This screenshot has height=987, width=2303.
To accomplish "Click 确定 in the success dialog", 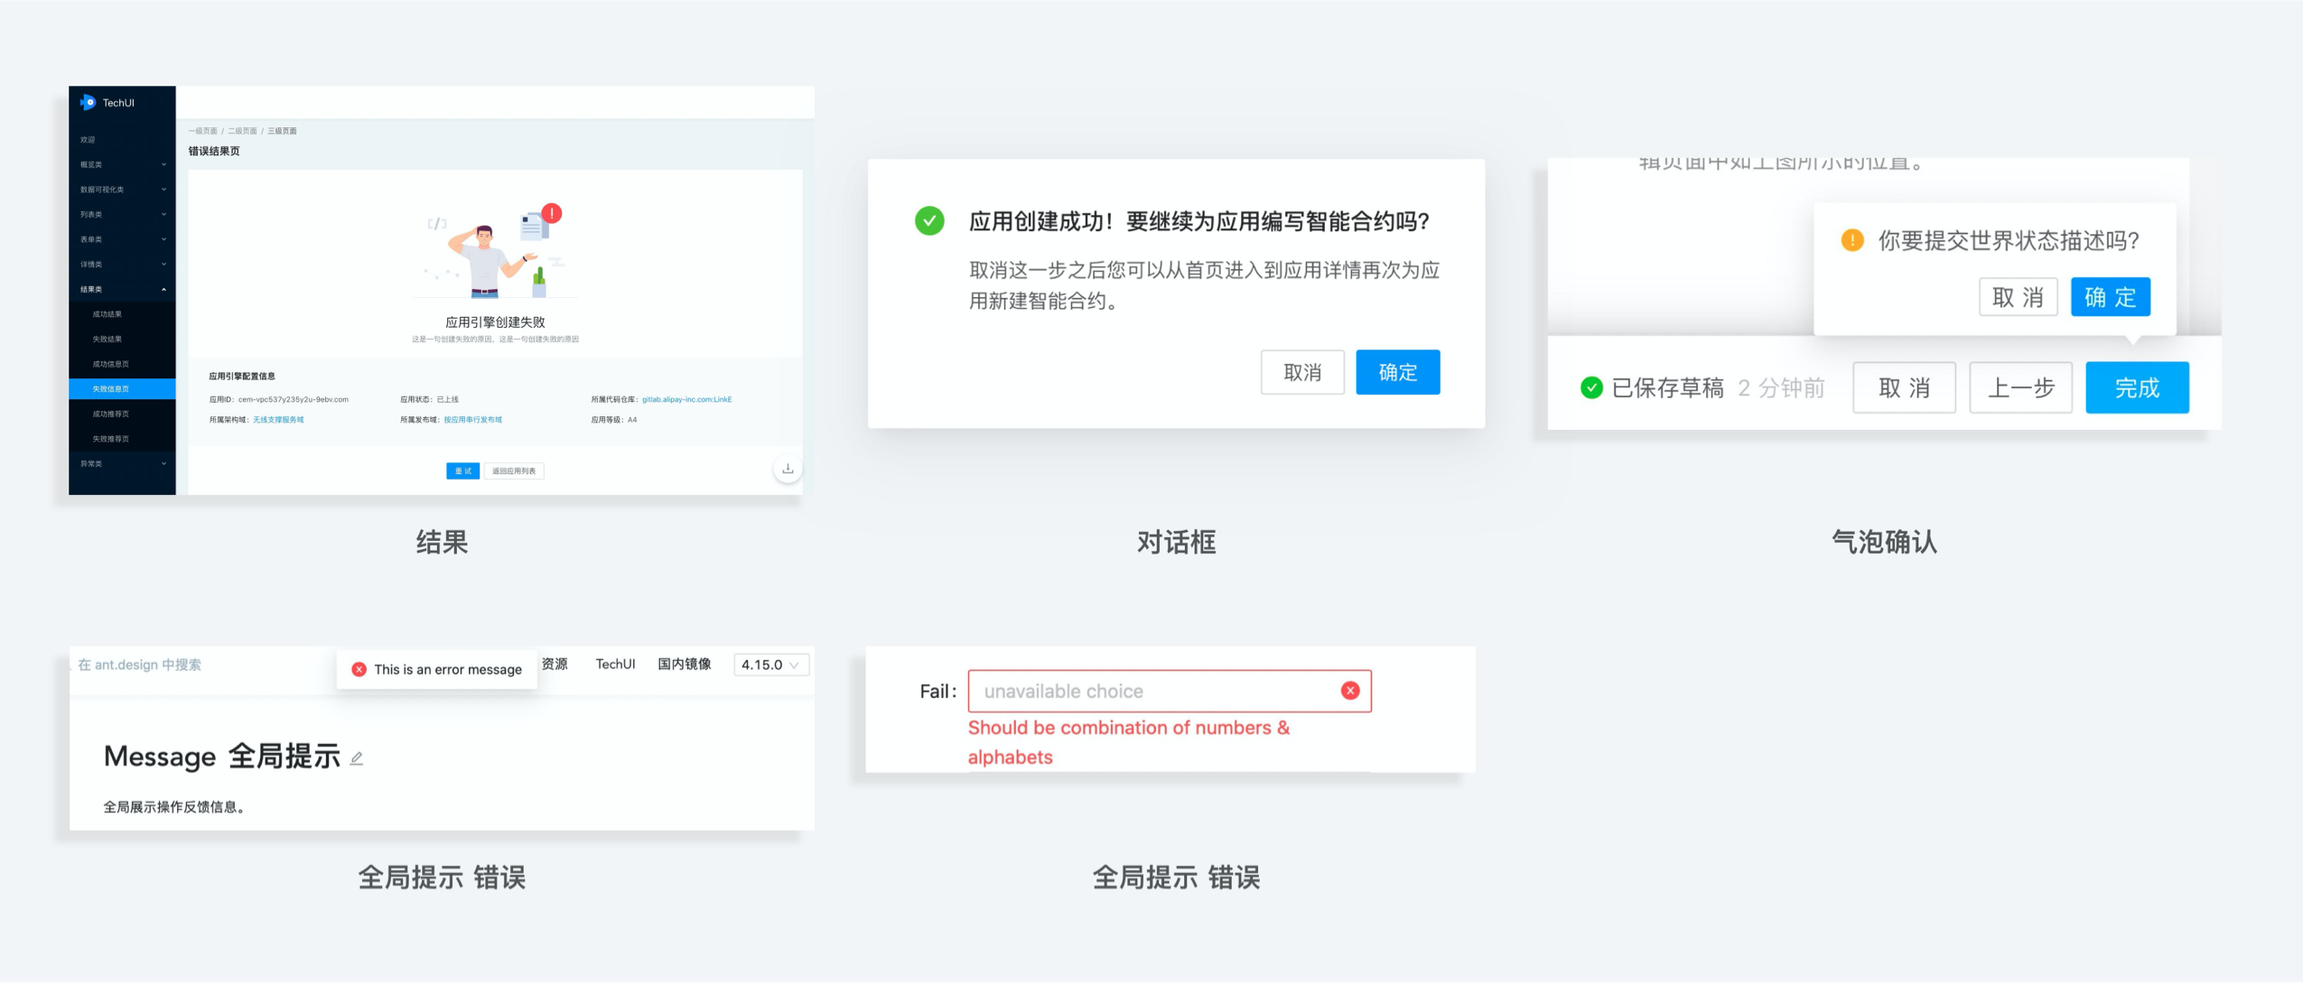I will (x=1397, y=371).
